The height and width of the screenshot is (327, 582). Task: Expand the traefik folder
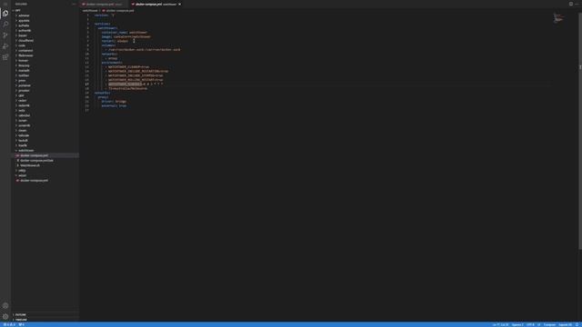pyautogui.click(x=23, y=145)
